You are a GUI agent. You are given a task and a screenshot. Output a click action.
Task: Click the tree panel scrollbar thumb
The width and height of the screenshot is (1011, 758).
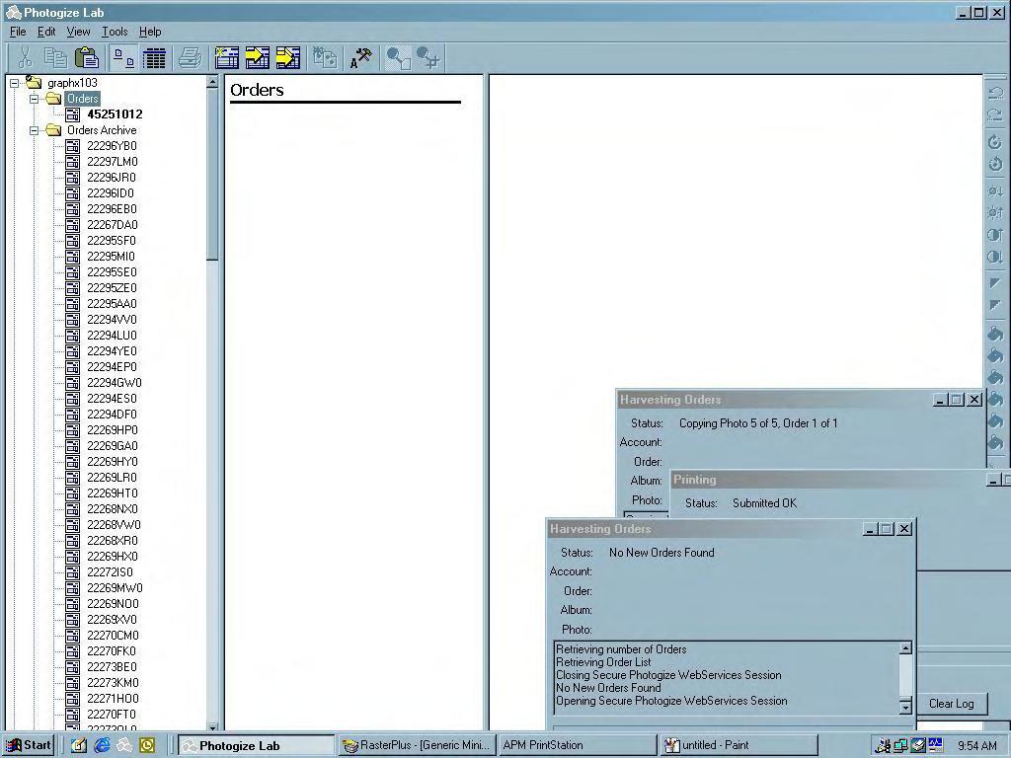tap(212, 174)
